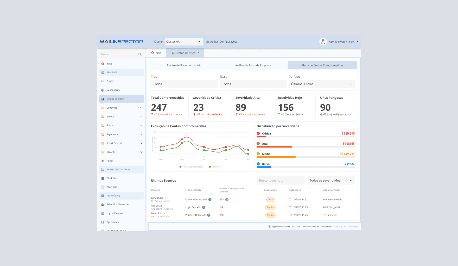
Task: Open Administrador Teste user menu arrow
Action: pos(358,42)
